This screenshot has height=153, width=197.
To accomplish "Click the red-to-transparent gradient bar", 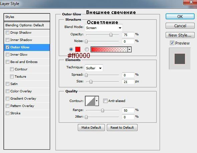I will [x=109, y=49].
